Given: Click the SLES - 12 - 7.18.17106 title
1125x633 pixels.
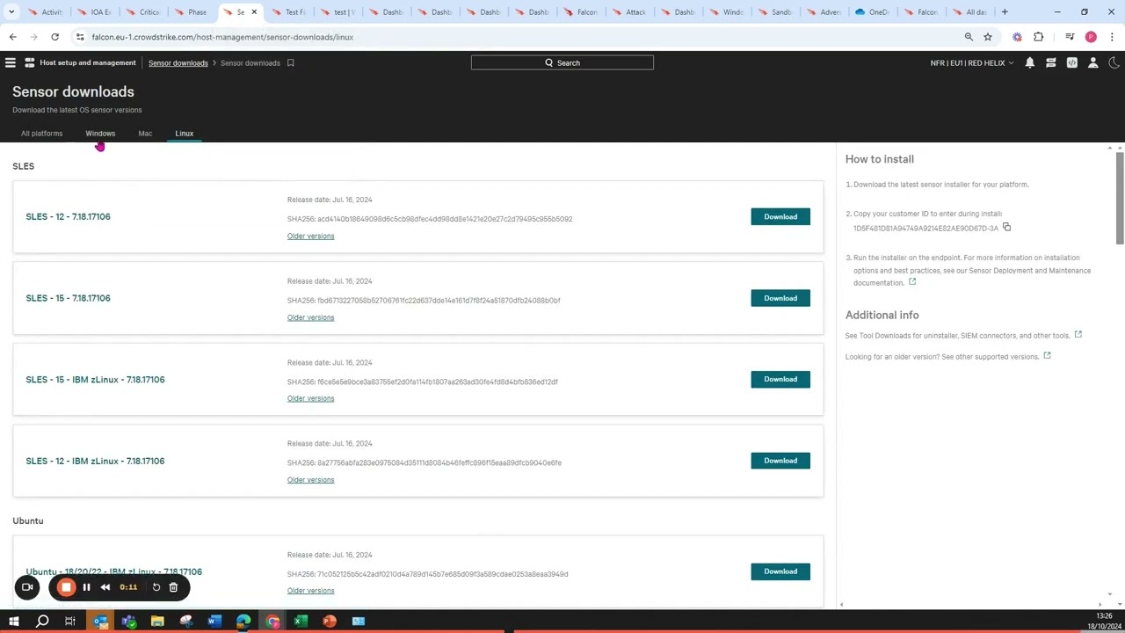Looking at the screenshot, I should click(x=68, y=216).
